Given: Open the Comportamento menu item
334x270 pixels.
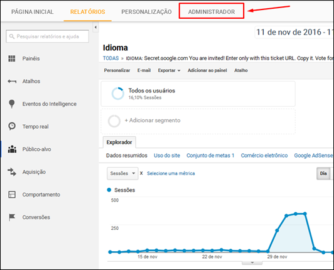Looking at the screenshot, I should 41,195.
